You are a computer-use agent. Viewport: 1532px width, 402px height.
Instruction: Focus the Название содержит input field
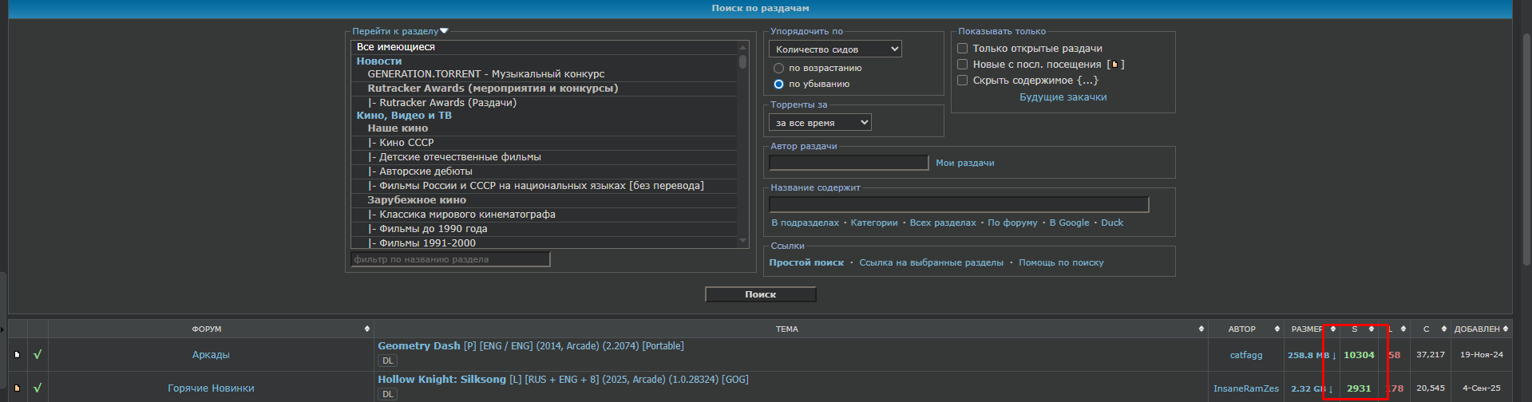tap(959, 204)
